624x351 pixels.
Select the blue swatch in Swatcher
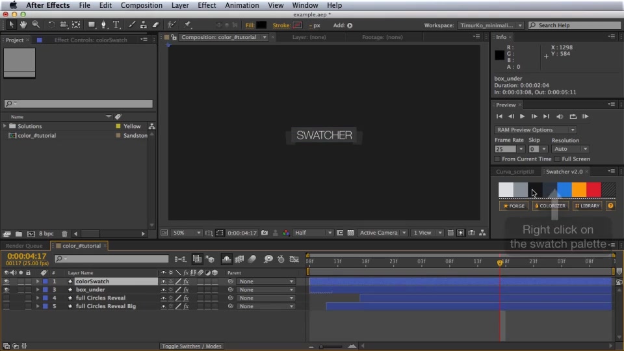pos(564,189)
